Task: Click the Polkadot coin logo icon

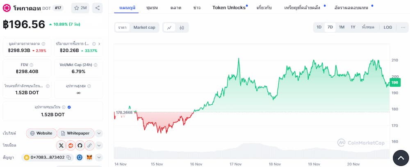Action: coord(7,8)
